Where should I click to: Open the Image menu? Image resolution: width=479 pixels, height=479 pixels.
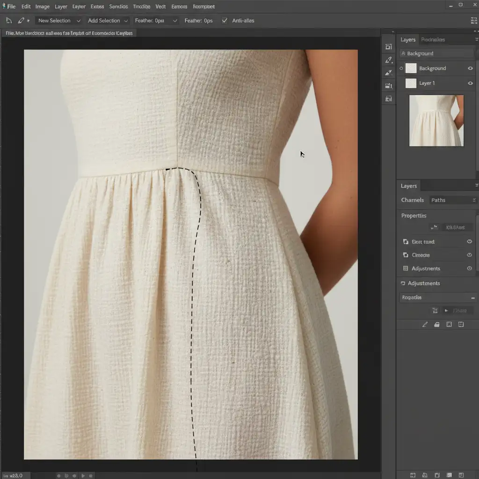(x=42, y=7)
